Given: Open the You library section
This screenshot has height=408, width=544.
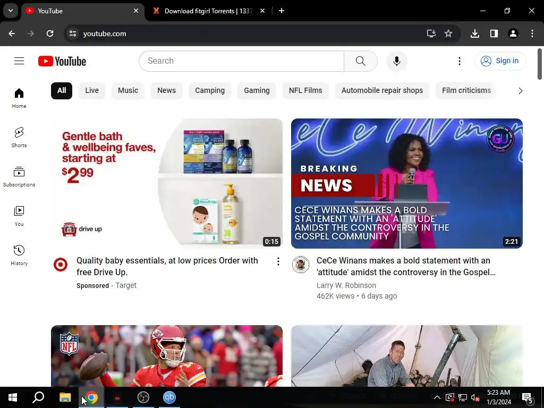Looking at the screenshot, I should (x=19, y=216).
